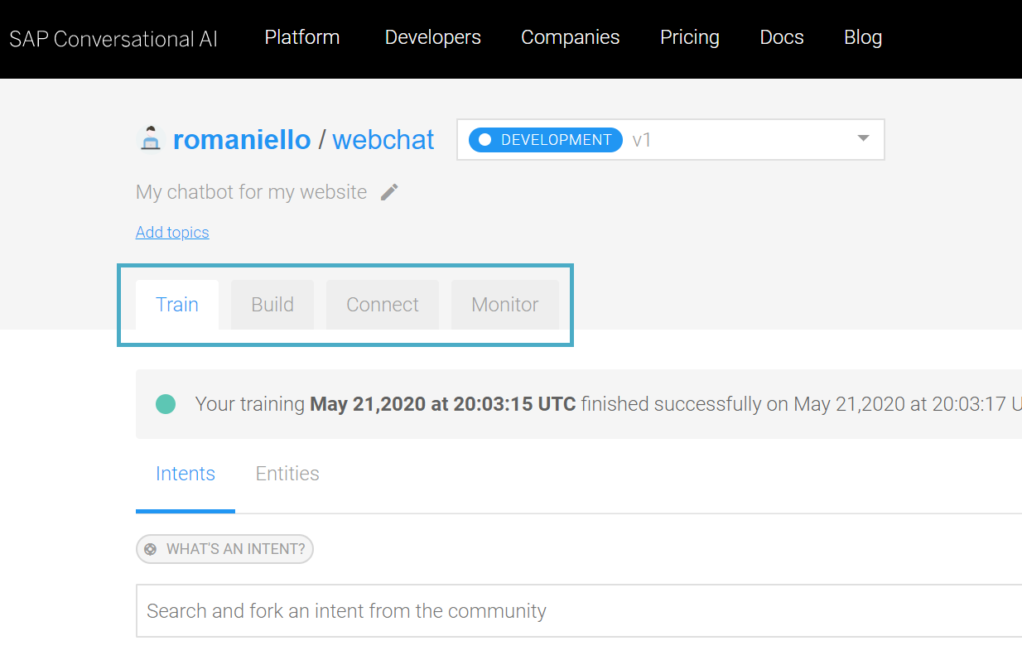Select the Intents sub-tab
This screenshot has height=660, width=1022.
186,474
